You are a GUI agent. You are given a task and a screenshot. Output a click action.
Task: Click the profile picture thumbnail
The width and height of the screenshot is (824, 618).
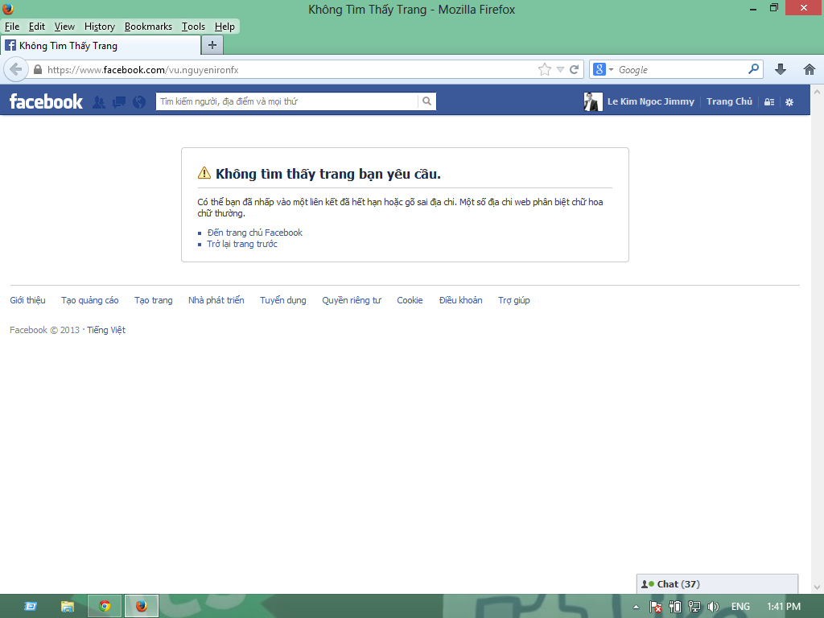pyautogui.click(x=593, y=101)
